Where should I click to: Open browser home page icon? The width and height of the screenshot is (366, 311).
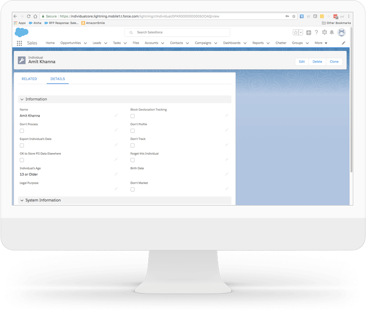[35, 16]
